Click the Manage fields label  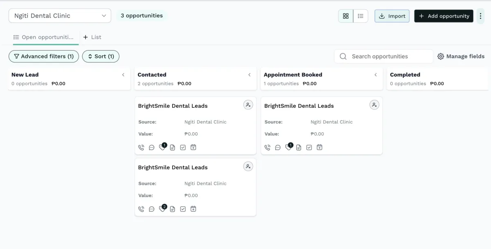465,56
